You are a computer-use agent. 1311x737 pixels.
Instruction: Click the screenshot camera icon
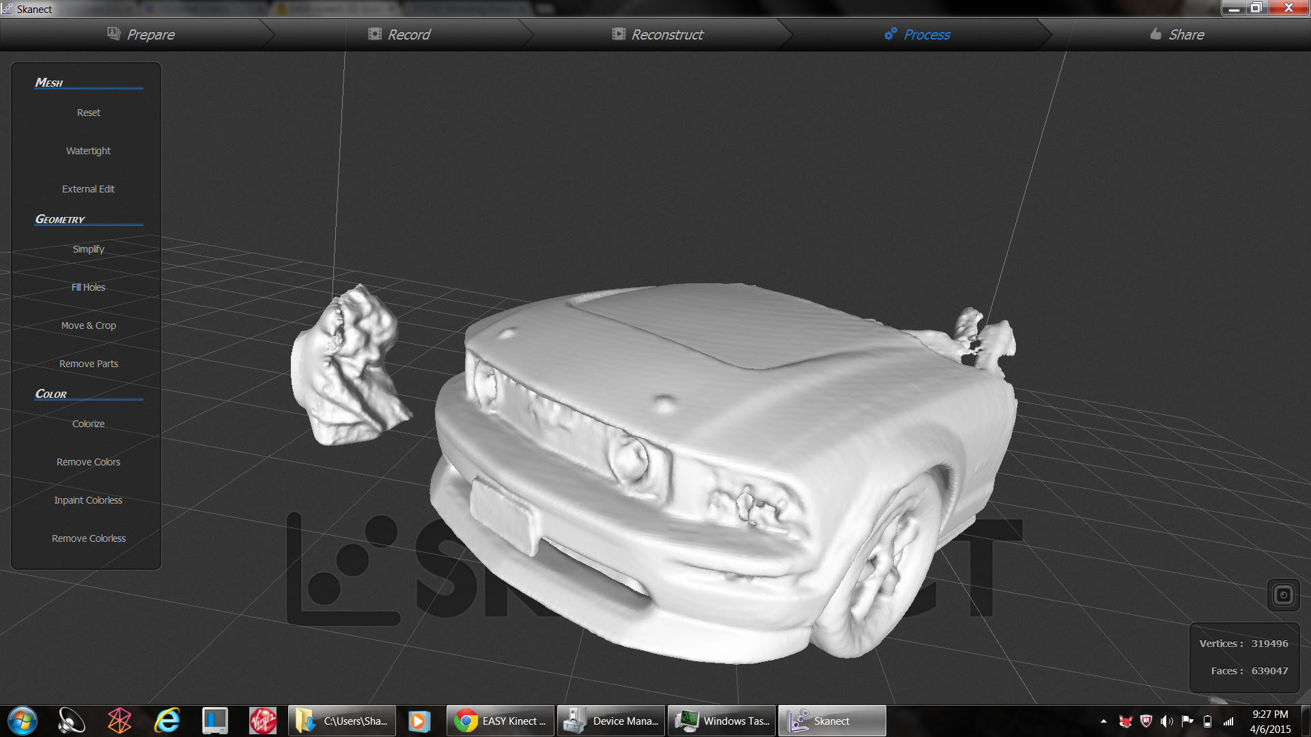point(1283,595)
